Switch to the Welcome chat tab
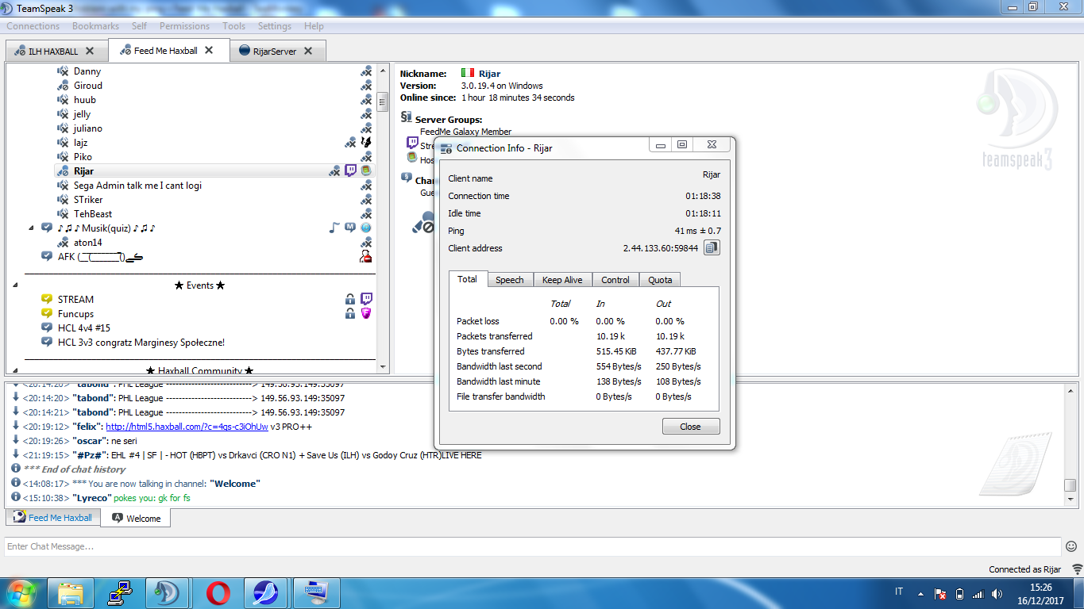 (136, 519)
